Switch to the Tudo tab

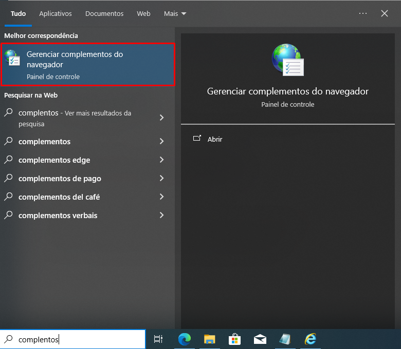[18, 13]
